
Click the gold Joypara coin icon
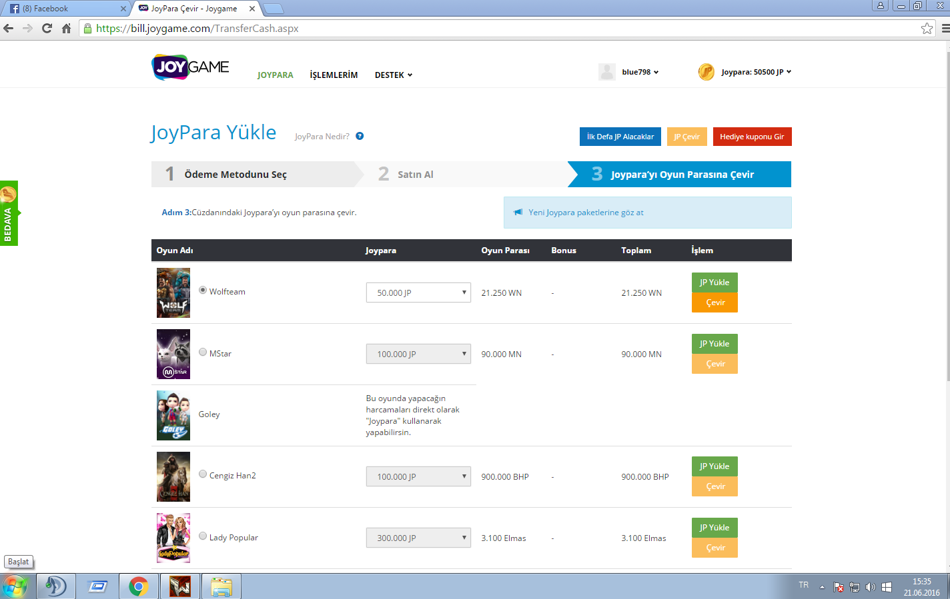pyautogui.click(x=706, y=72)
